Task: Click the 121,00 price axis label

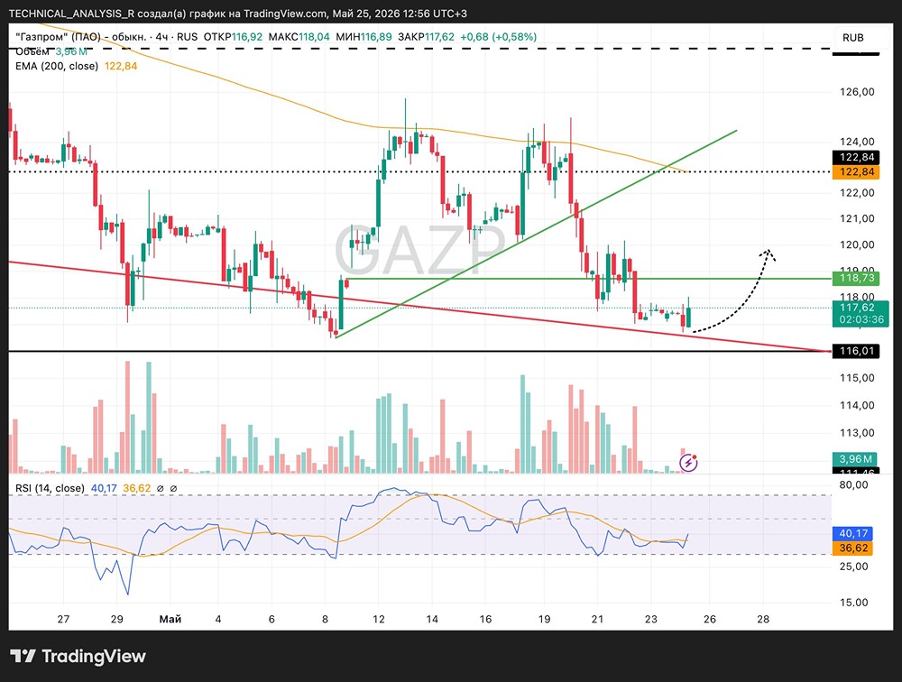Action: coord(857,218)
